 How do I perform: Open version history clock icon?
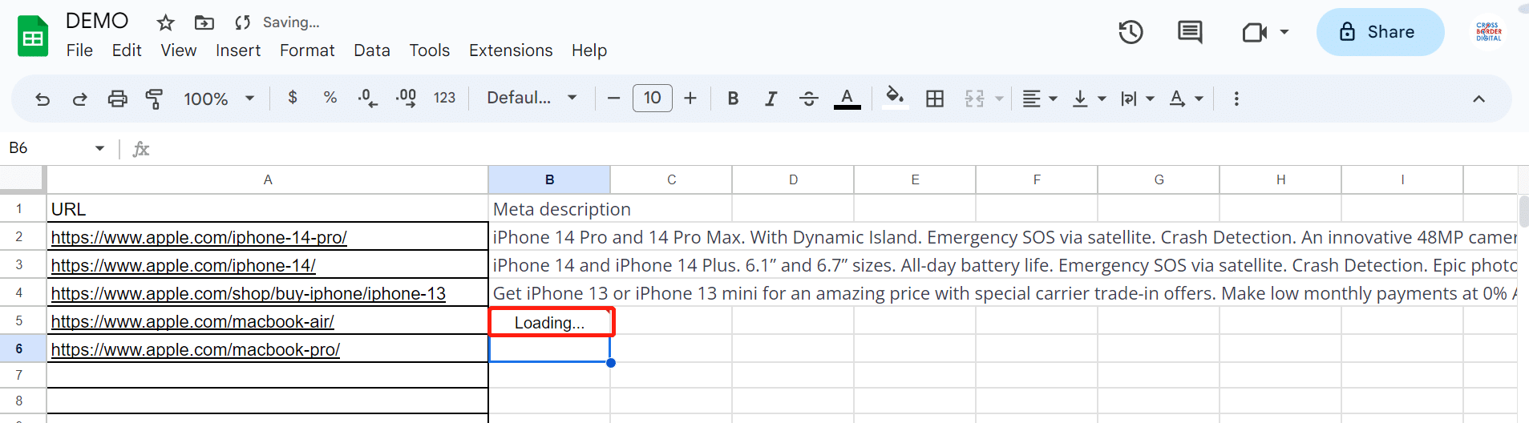(x=1131, y=32)
